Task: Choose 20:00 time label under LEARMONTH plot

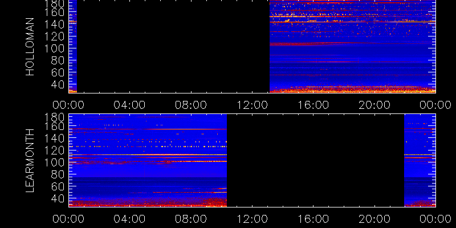Action: 374,219
